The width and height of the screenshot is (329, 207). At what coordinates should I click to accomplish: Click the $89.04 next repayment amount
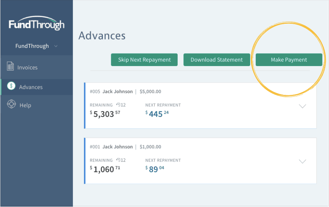click(155, 169)
